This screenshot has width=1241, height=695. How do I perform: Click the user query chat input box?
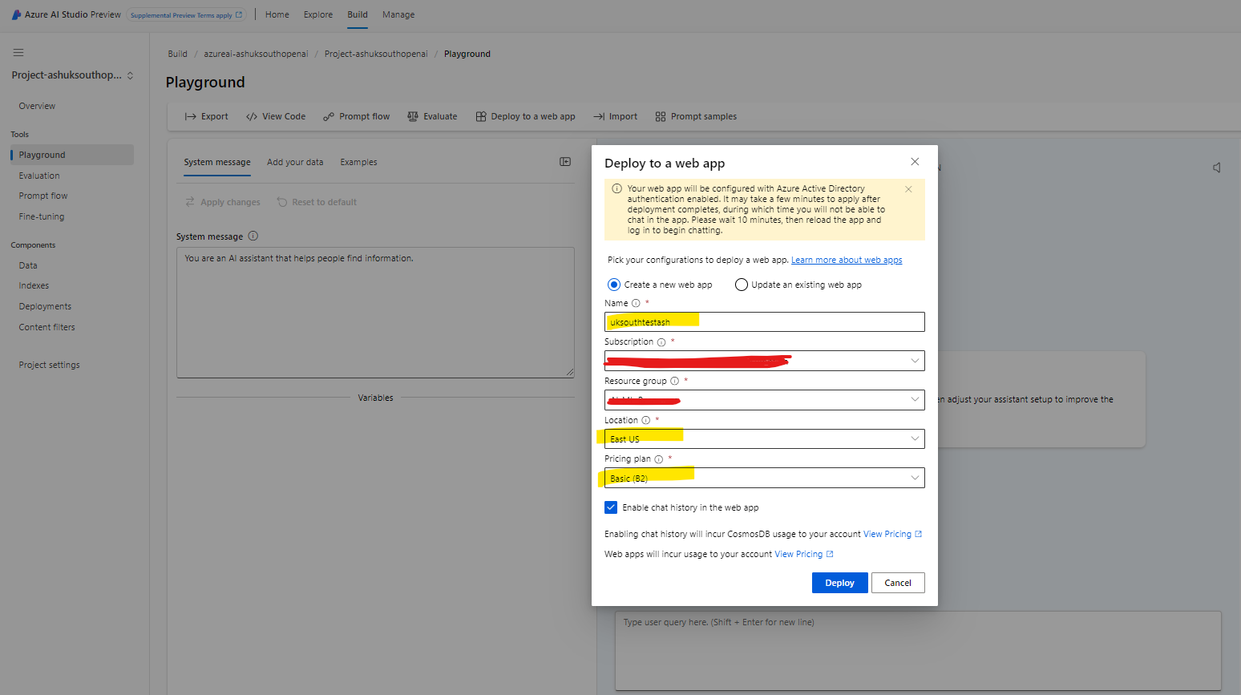(x=918, y=651)
